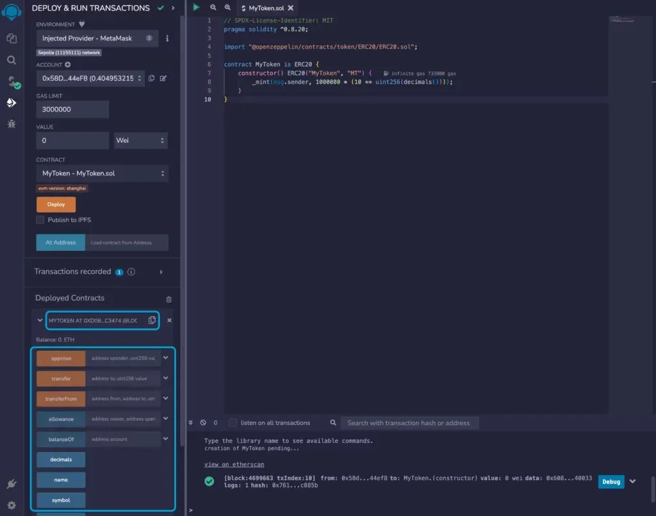Zoom in the editor font

(227, 8)
